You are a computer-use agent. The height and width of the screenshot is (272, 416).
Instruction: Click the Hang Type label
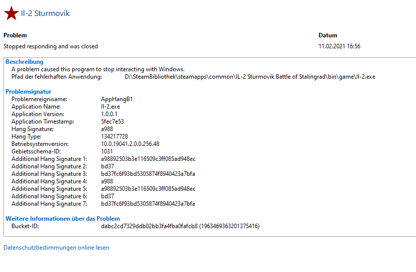(26, 136)
